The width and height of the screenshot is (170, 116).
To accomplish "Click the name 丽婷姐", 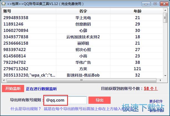I will pyautogui.click(x=83, y=43).
